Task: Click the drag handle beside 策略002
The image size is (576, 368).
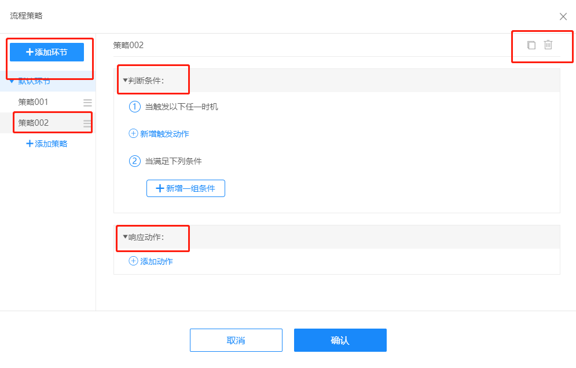Action: (x=87, y=123)
